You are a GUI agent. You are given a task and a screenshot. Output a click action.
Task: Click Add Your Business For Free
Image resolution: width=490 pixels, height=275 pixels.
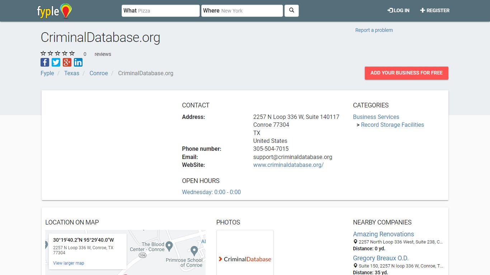[406, 73]
